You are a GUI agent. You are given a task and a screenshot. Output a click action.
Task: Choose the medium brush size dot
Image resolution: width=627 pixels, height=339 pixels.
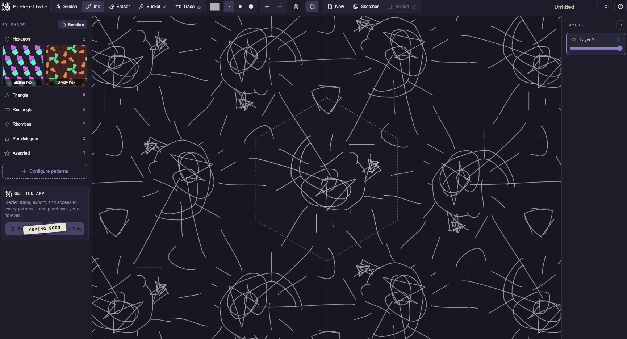pyautogui.click(x=240, y=7)
